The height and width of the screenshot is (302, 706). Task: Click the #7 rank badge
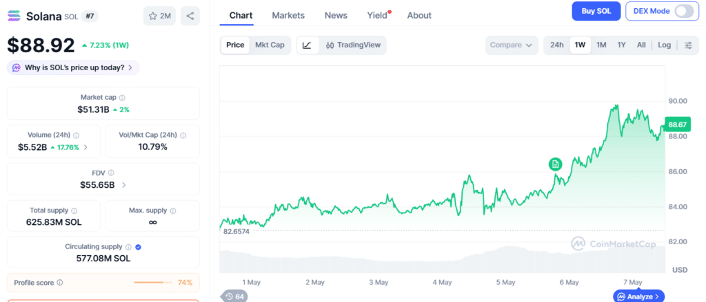(x=90, y=17)
